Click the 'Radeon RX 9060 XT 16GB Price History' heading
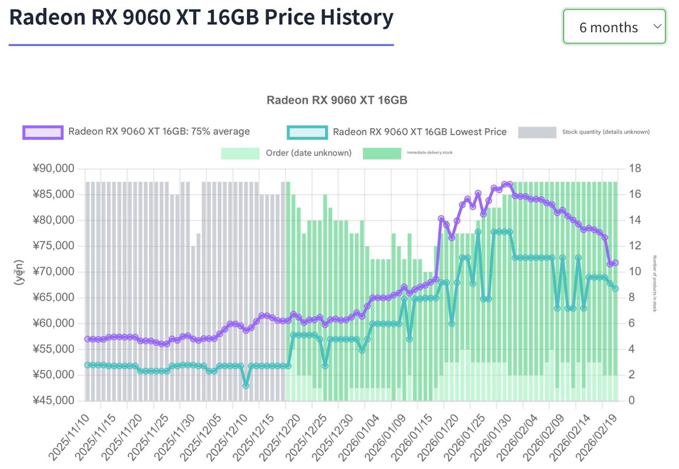The image size is (679, 469). pos(201,18)
